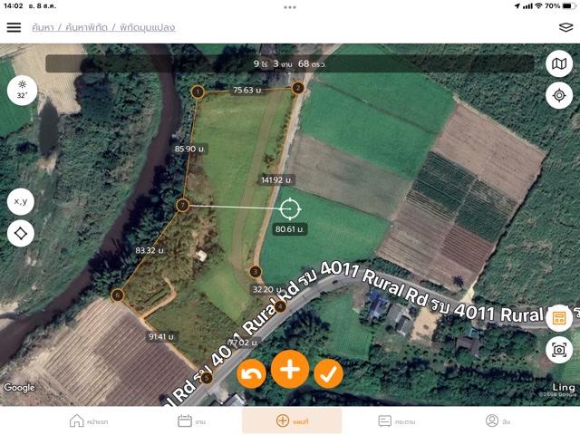Switch base map with folded map icon
580x435 pixels.
point(559,63)
